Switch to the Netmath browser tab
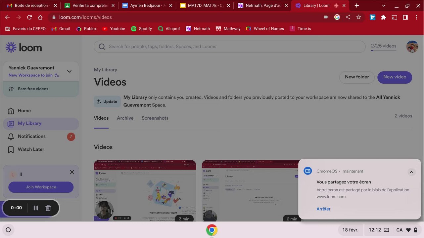The width and height of the screenshot is (424, 238). coord(263,6)
